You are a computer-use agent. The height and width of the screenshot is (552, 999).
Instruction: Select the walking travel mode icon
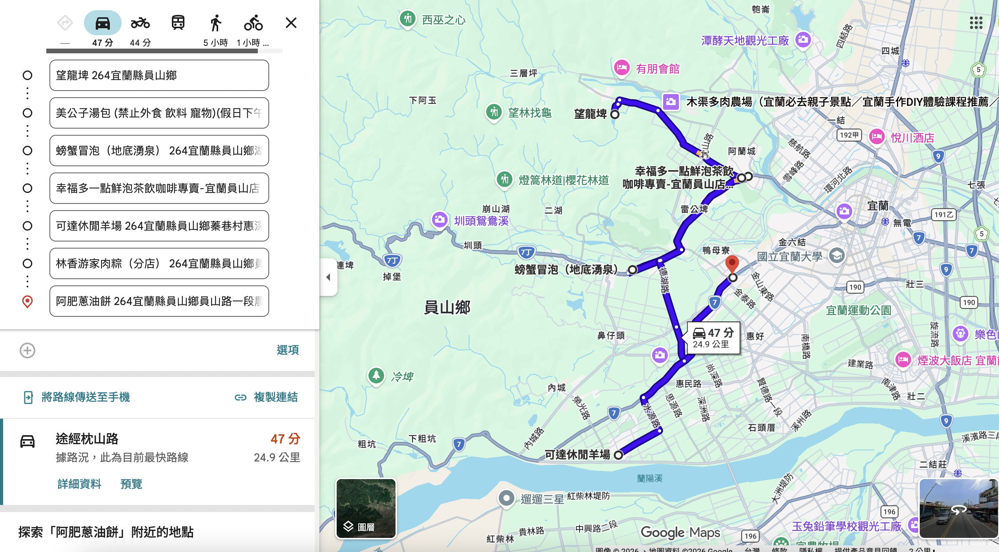[215, 23]
